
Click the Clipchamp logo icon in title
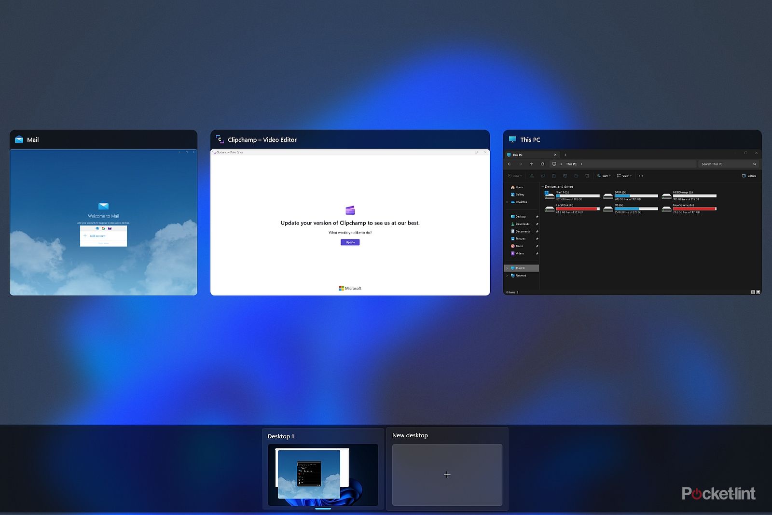pyautogui.click(x=220, y=139)
